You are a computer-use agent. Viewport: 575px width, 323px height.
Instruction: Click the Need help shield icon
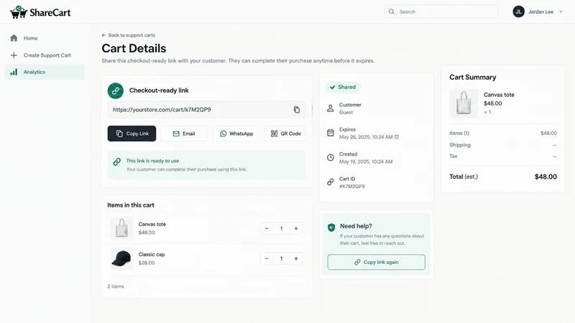pos(331,228)
